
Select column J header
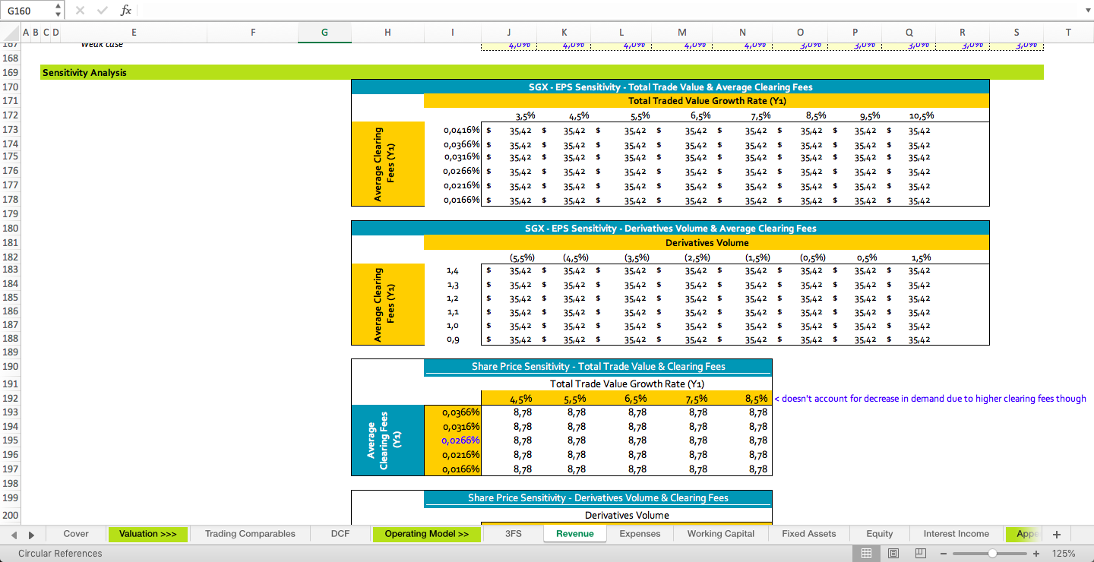click(509, 33)
